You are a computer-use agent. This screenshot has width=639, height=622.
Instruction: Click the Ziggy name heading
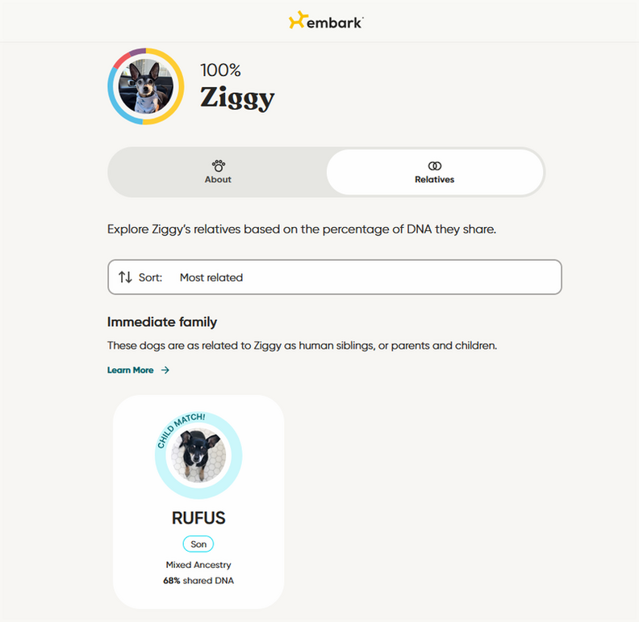[237, 99]
